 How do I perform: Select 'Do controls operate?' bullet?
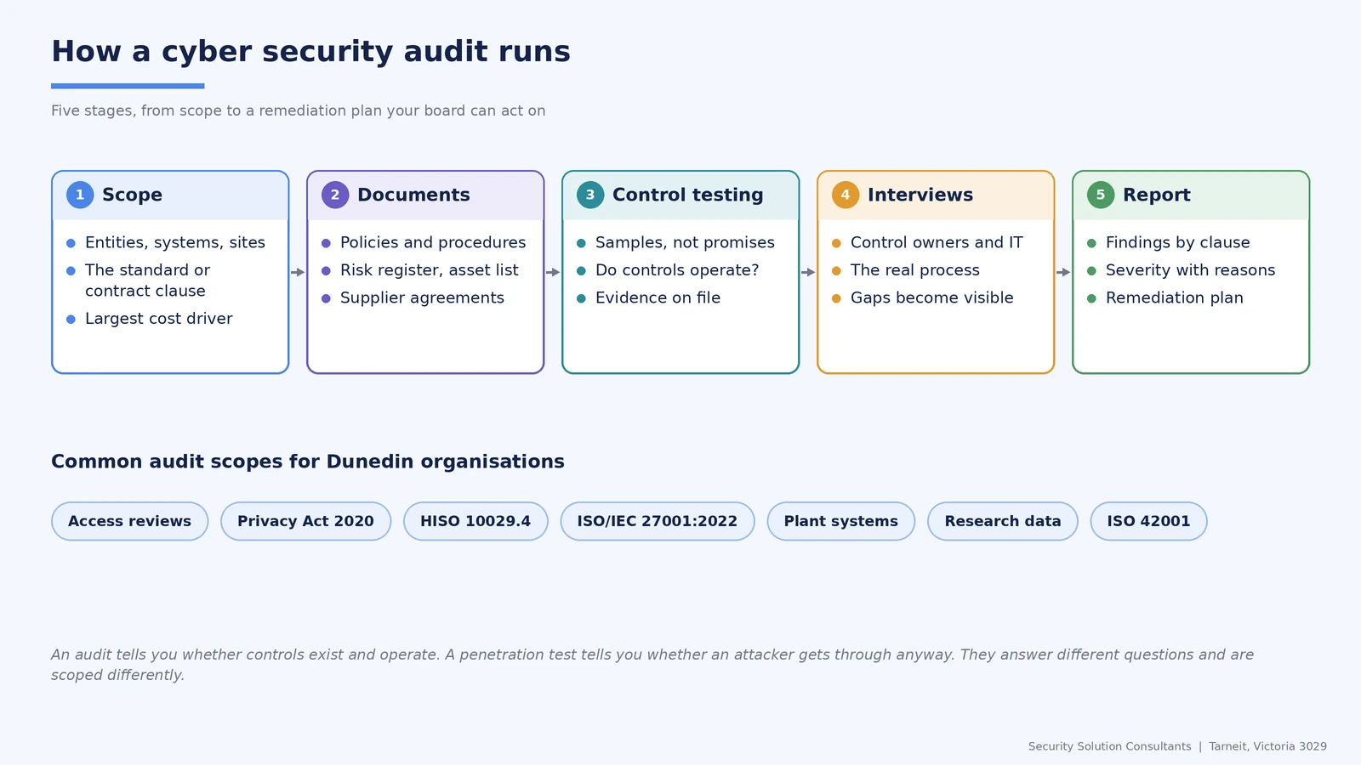pos(677,270)
